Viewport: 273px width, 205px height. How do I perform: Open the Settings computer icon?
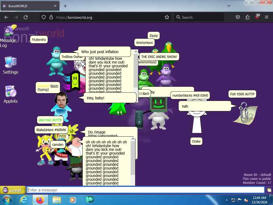pyautogui.click(x=11, y=65)
